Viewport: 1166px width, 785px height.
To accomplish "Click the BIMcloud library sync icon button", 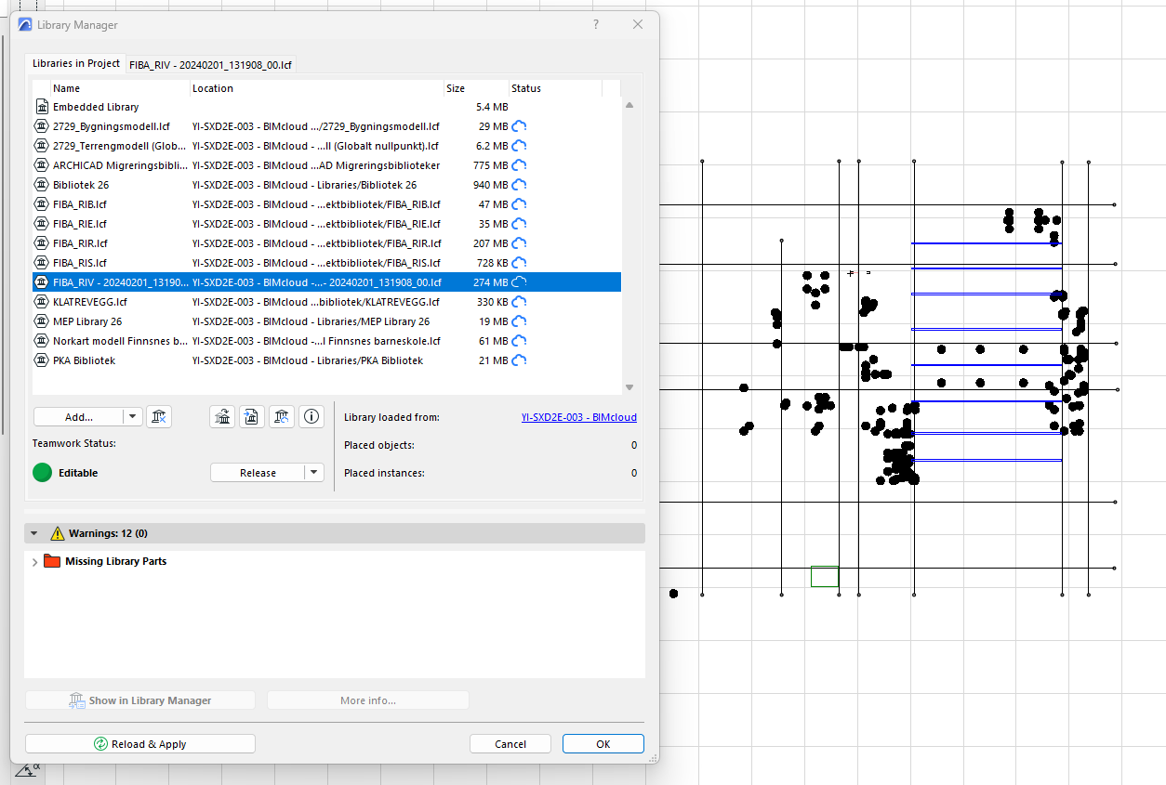I will [x=282, y=417].
